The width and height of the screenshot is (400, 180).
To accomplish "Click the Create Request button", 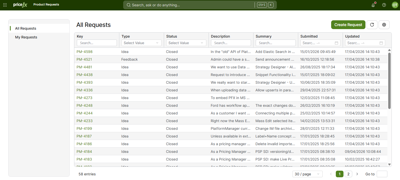I will point(348,25).
